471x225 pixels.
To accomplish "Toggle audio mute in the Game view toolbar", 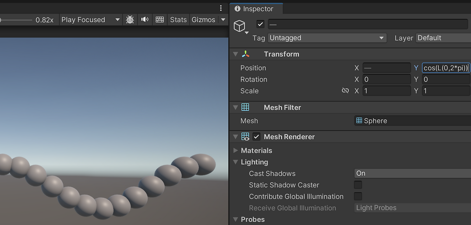I will pos(145,20).
